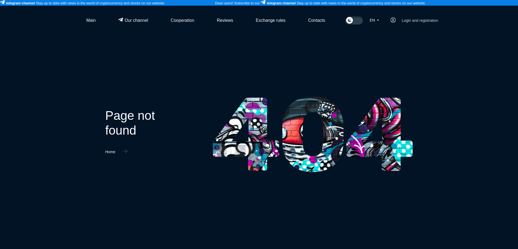Screen dimensions: 518x249
Task: Open the Reviews page
Action: pyautogui.click(x=225, y=20)
